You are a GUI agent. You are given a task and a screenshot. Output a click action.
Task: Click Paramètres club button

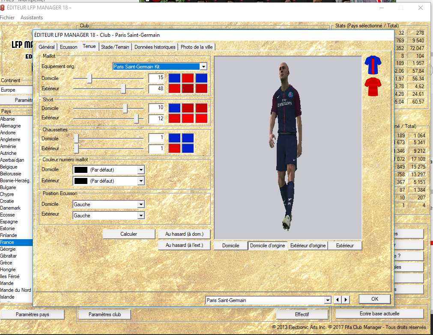(x=105, y=314)
